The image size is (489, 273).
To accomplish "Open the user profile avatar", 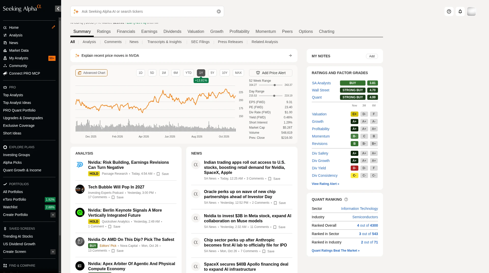I will tap(471, 11).
